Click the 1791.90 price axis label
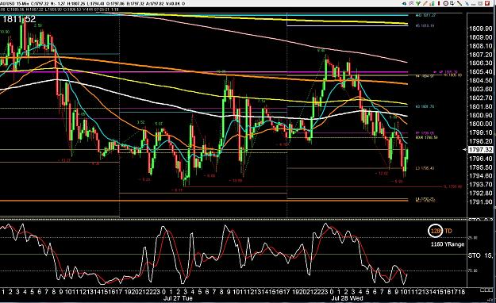 point(480,201)
